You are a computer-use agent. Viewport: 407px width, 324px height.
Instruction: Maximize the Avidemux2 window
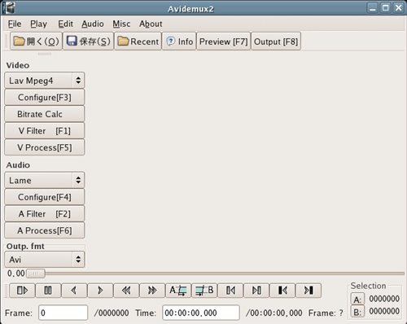pos(386,8)
